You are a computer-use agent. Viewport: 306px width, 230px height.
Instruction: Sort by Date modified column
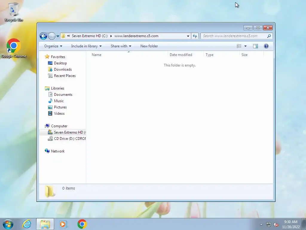click(186, 55)
